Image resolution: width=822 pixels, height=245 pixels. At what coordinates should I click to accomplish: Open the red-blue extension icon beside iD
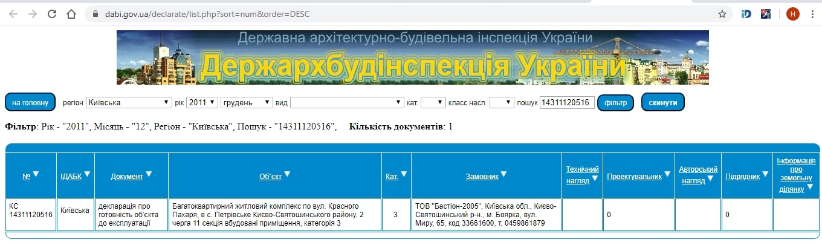click(765, 14)
